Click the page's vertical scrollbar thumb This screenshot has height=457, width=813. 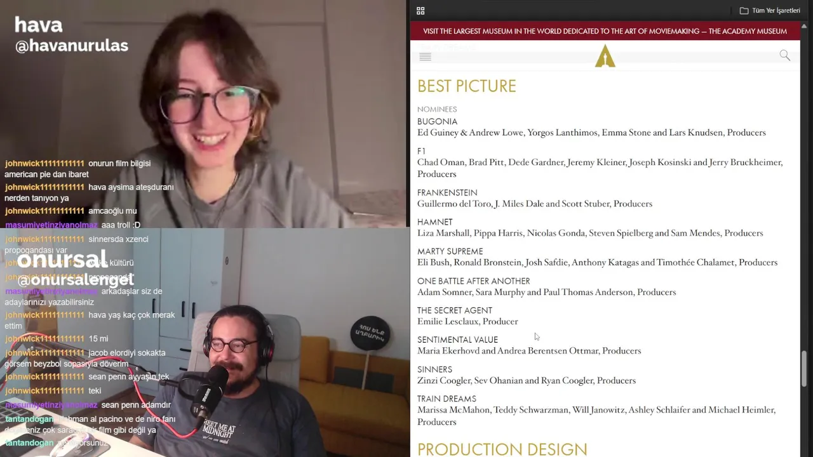tap(805, 368)
